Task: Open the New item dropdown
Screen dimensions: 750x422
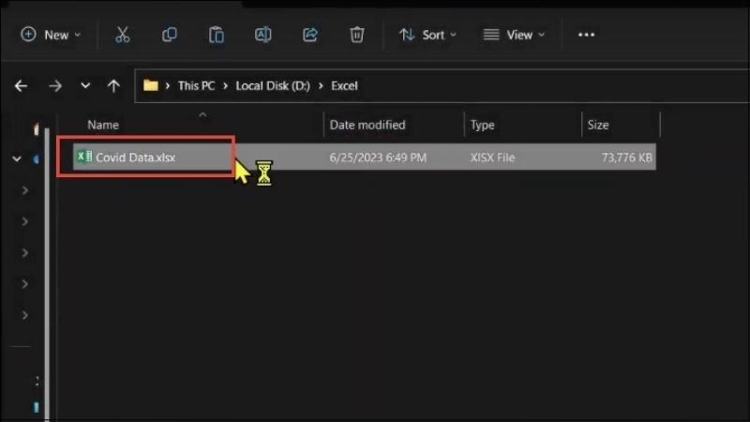Action: 51,35
